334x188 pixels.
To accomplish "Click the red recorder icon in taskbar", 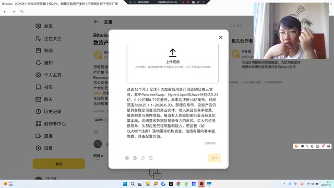I will pyautogui.click(x=201, y=184).
